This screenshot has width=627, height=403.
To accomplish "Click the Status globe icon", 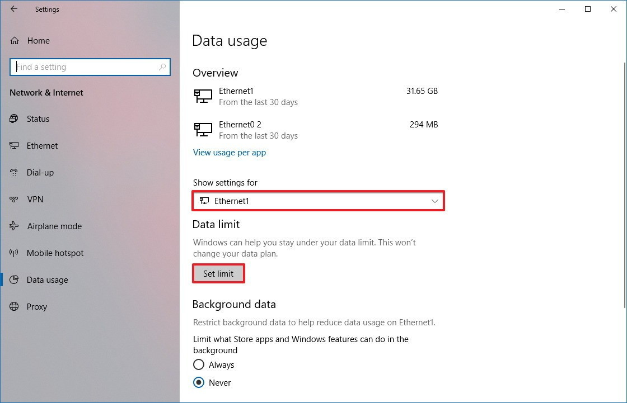I will coord(15,119).
